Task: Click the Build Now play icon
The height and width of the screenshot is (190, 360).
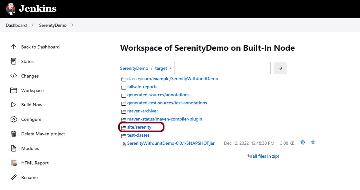Action: (x=14, y=105)
